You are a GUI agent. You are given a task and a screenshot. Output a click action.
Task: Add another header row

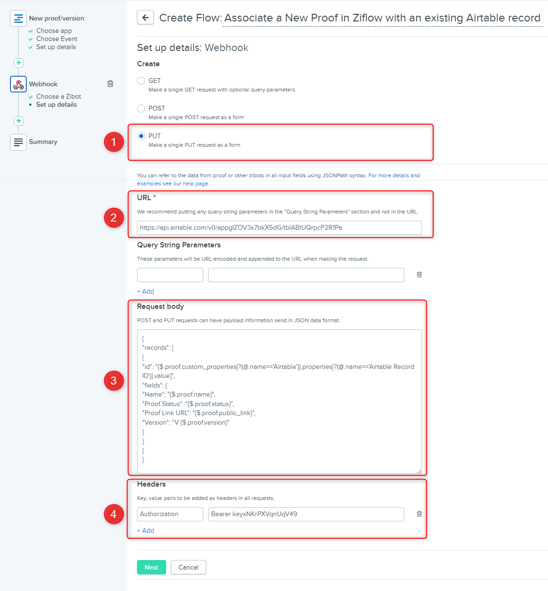click(146, 530)
